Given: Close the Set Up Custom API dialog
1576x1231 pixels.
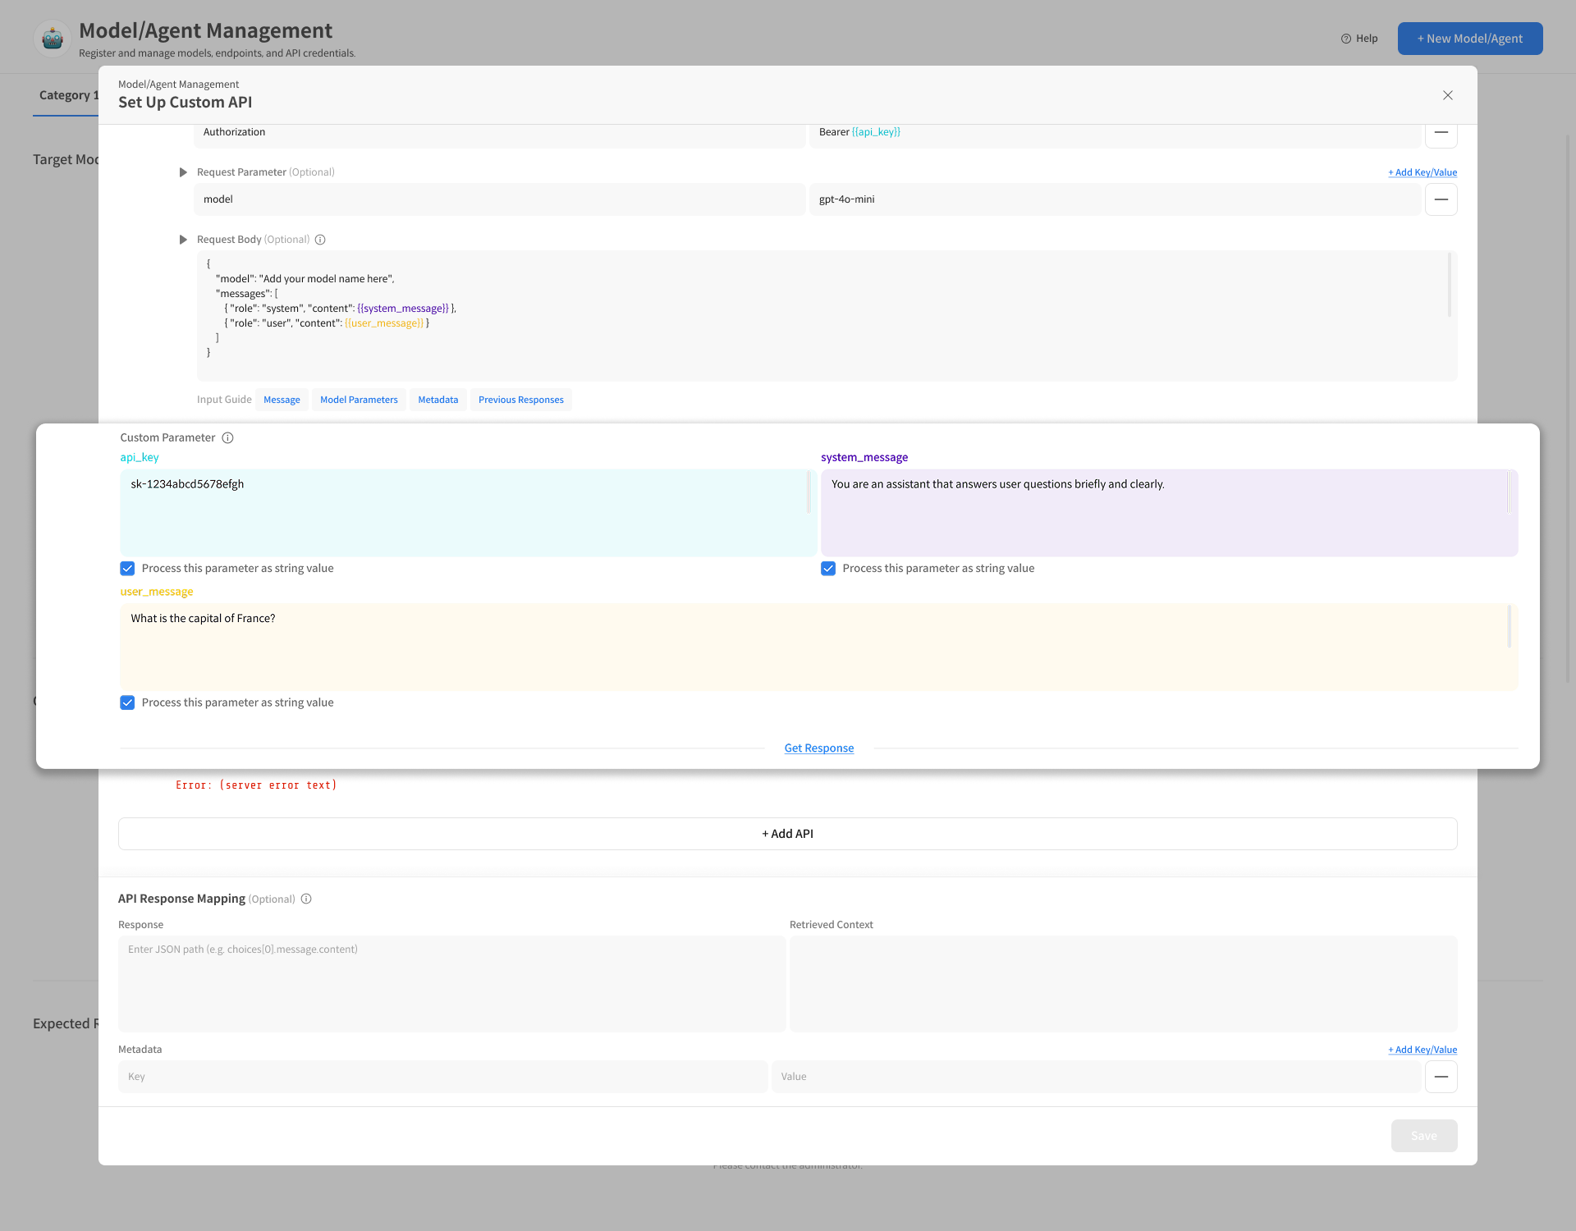Looking at the screenshot, I should pos(1447,95).
